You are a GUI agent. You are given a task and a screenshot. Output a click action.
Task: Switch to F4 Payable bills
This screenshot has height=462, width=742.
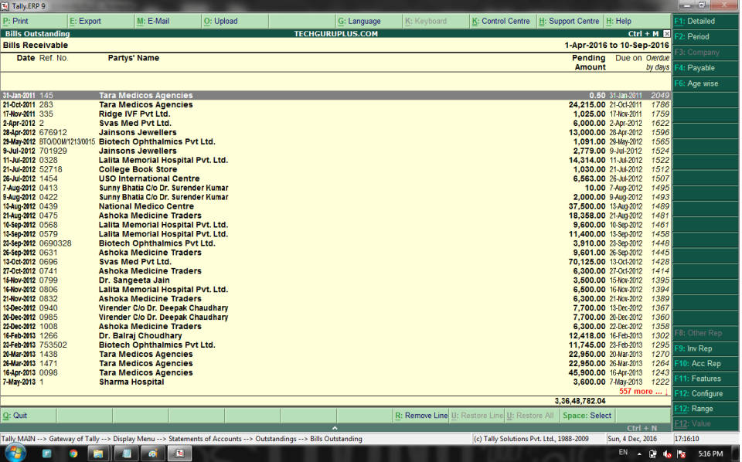(x=705, y=68)
